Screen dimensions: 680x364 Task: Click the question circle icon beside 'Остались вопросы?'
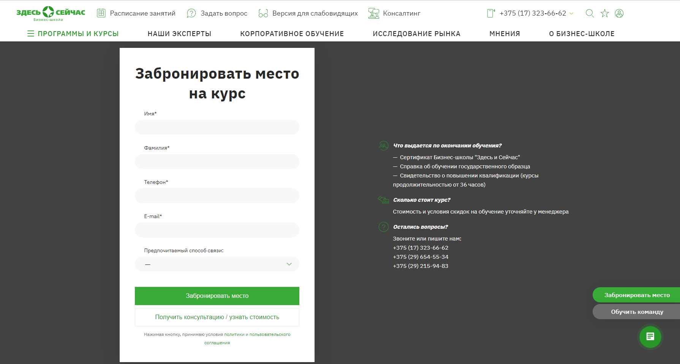coord(384,227)
